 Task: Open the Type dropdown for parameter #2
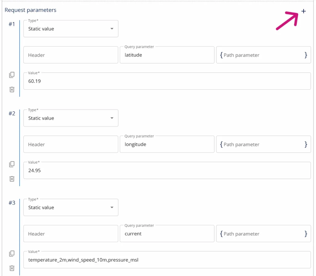pyautogui.click(x=112, y=118)
